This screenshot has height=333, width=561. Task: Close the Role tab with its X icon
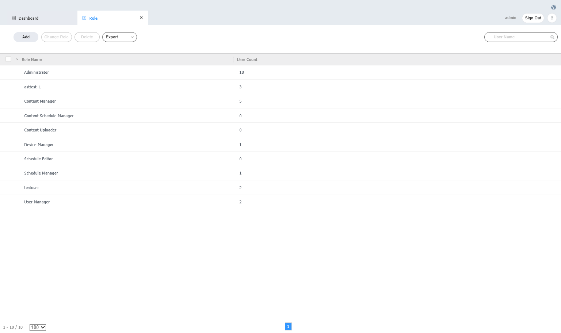tap(141, 17)
